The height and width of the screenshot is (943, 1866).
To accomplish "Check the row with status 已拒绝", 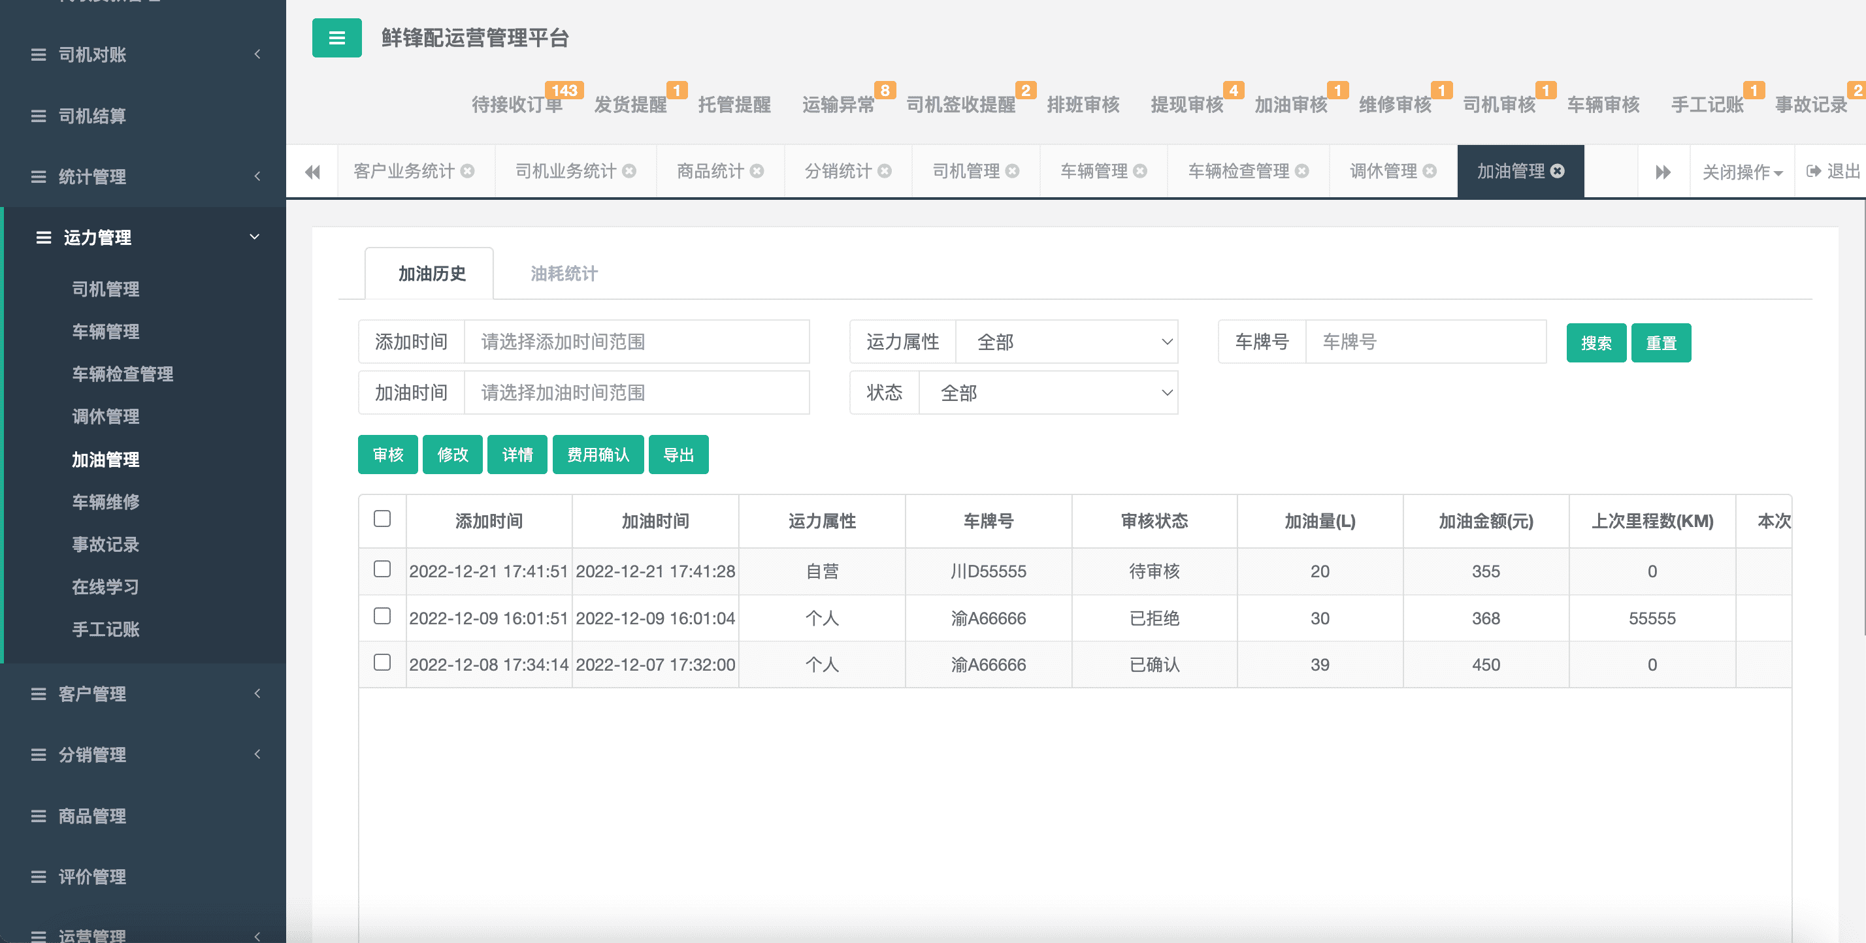I will (382, 616).
